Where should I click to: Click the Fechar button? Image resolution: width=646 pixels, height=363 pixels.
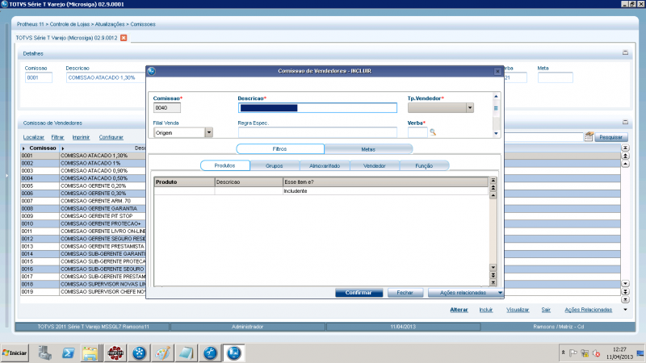click(x=405, y=293)
